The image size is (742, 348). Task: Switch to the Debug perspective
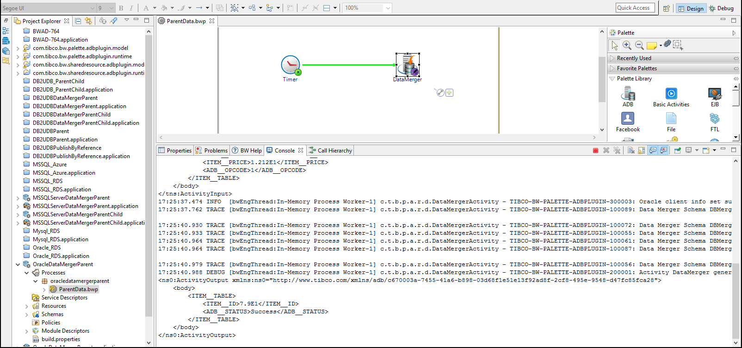[x=722, y=8]
